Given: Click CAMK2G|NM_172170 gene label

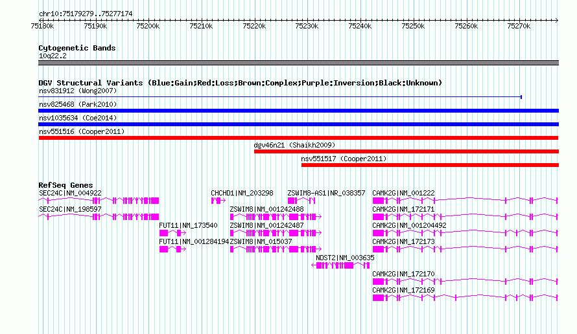Looking at the screenshot, I should 403,274.
